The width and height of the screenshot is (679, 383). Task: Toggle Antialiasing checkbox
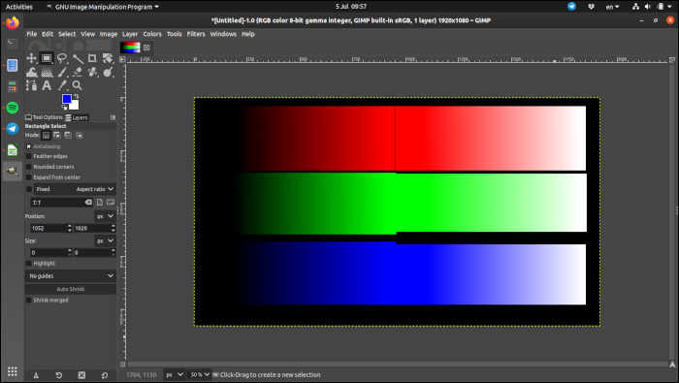(28, 146)
